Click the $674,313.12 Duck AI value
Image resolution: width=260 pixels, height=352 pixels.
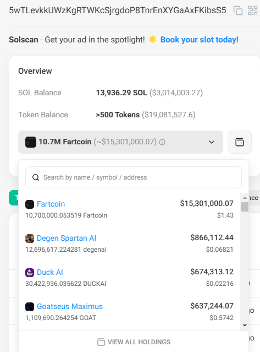212,272
